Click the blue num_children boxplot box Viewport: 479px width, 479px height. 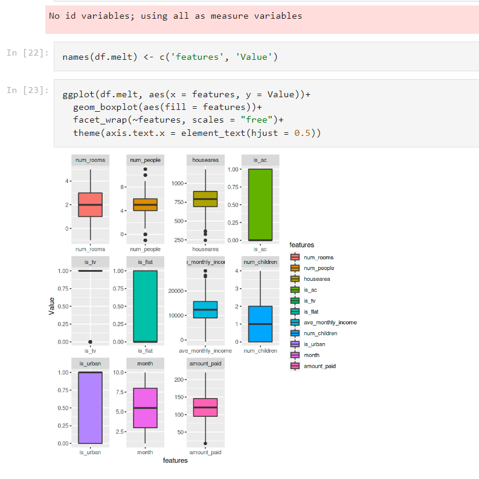[x=260, y=324]
